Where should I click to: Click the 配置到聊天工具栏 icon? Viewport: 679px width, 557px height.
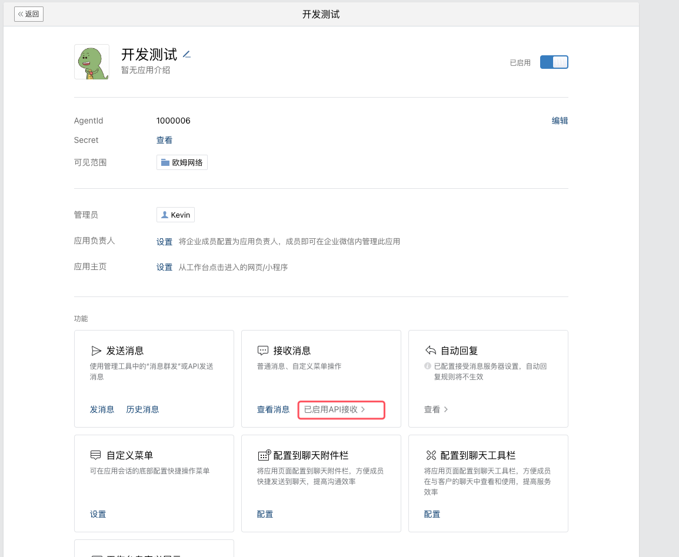(x=431, y=455)
